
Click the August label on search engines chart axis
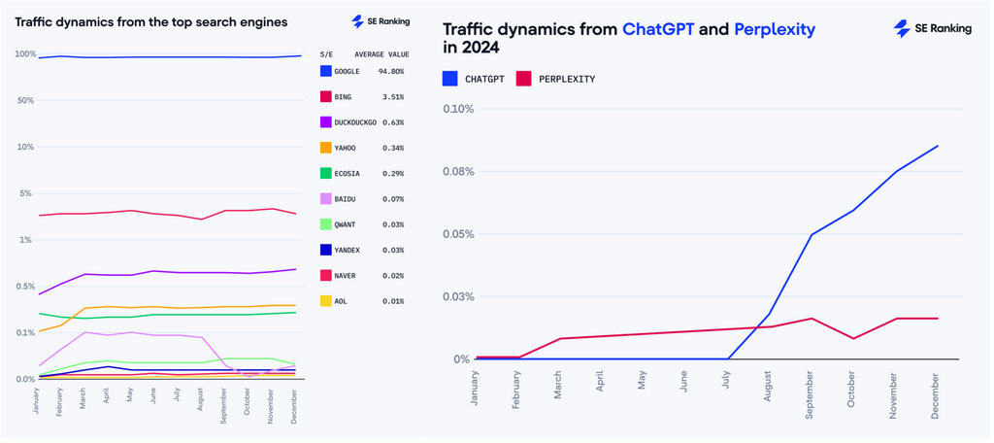[200, 397]
